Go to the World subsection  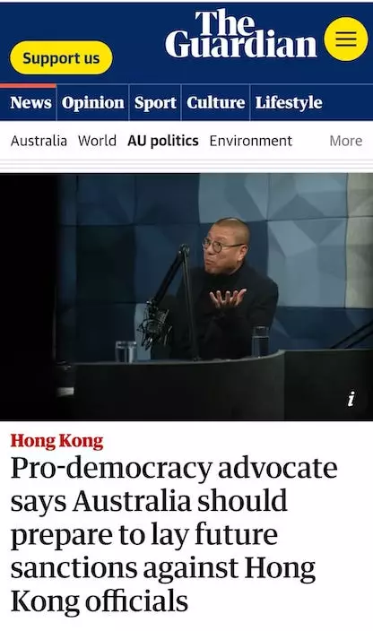pyautogui.click(x=97, y=141)
